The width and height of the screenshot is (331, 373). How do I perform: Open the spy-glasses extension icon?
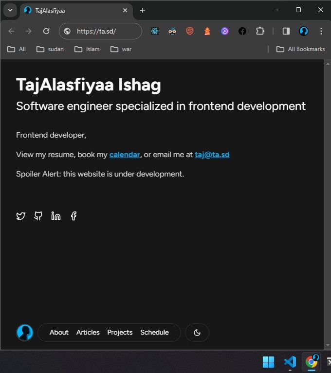point(172,31)
